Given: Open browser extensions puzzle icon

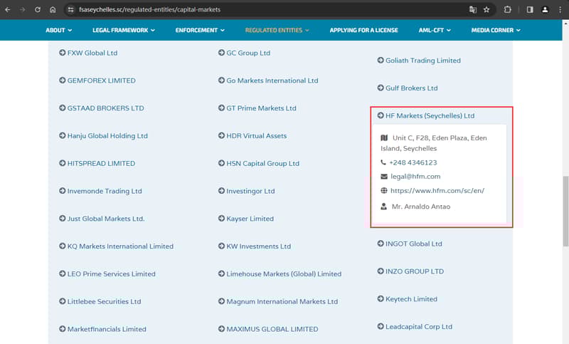Looking at the screenshot, I should [x=508, y=10].
